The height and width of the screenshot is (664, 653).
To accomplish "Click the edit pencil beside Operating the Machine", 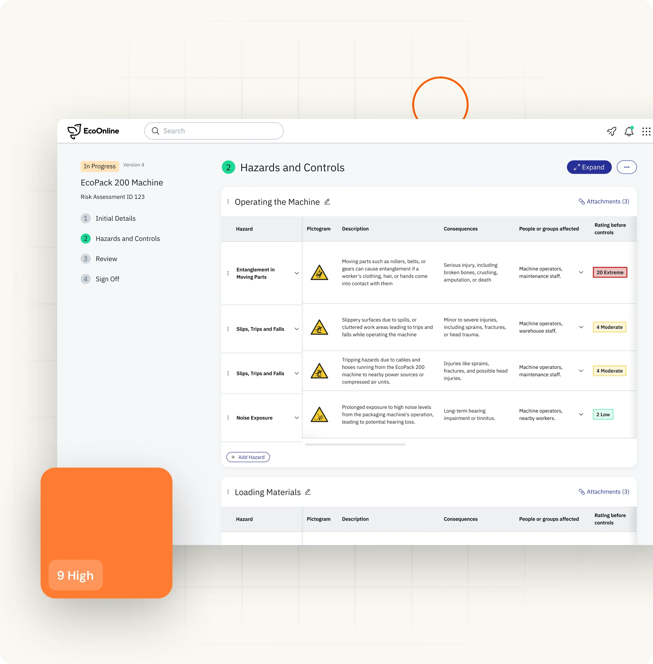I will click(x=327, y=202).
